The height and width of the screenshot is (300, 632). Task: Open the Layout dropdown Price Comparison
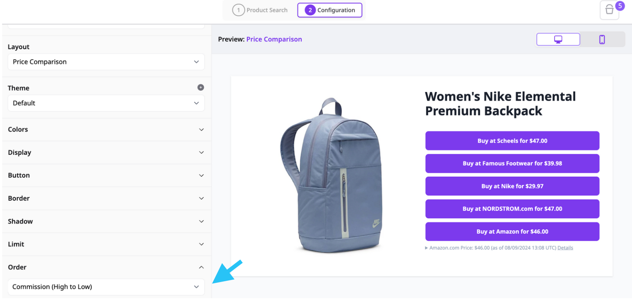[x=106, y=62]
